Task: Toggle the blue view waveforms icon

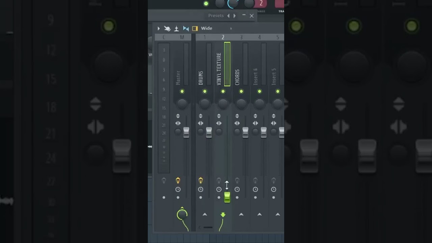Action: coord(186,29)
